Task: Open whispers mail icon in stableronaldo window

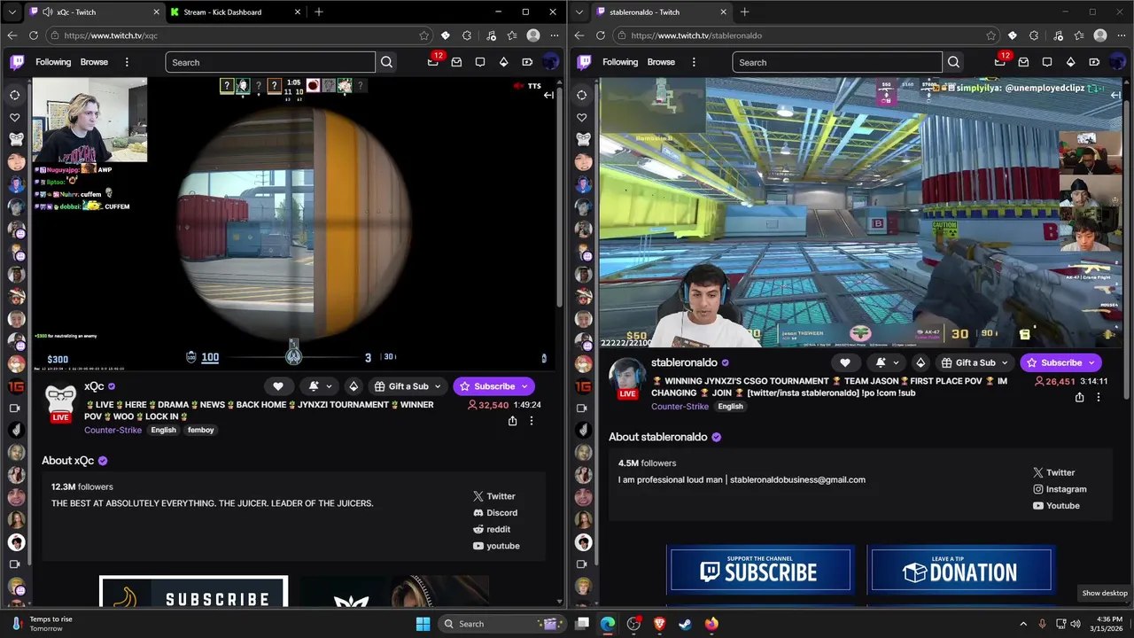Action: 1023,62
